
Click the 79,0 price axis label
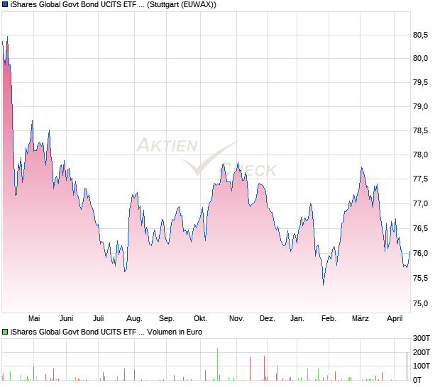pos(420,106)
